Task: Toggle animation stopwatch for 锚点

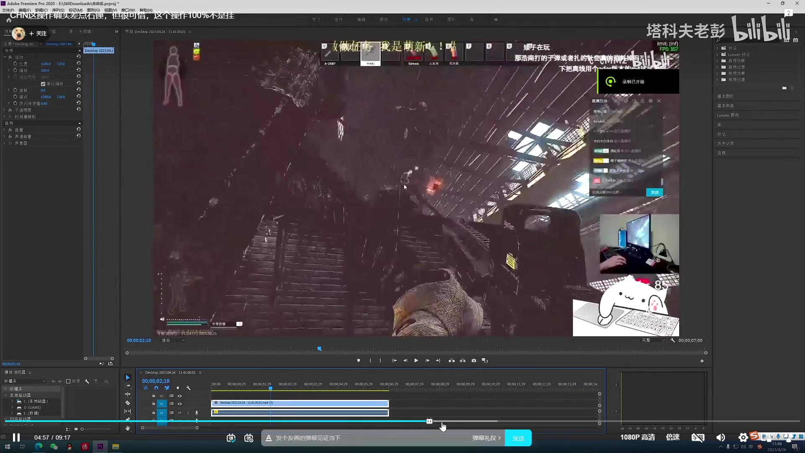Action: (15, 97)
